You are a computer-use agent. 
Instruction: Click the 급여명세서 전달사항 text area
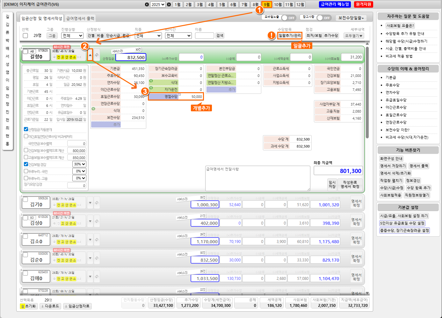[x=257, y=178]
